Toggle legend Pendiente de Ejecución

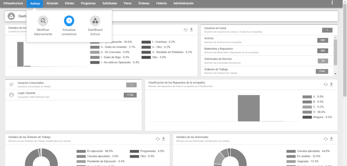click(x=101, y=161)
